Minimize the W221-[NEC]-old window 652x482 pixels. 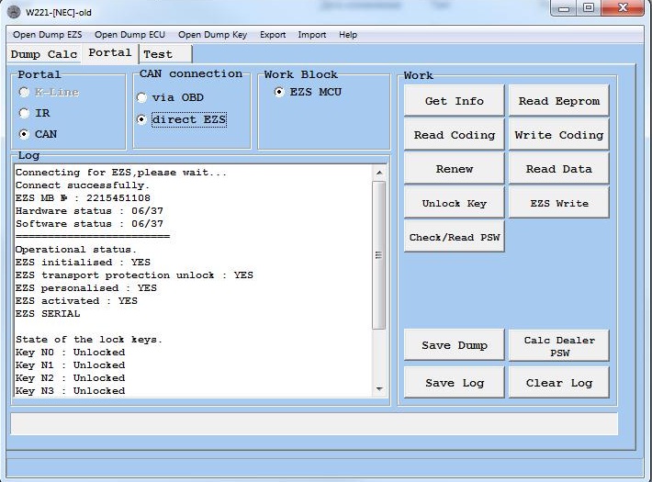coord(564,8)
